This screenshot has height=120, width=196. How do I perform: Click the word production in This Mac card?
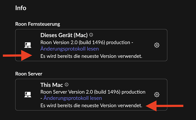(x=134, y=92)
